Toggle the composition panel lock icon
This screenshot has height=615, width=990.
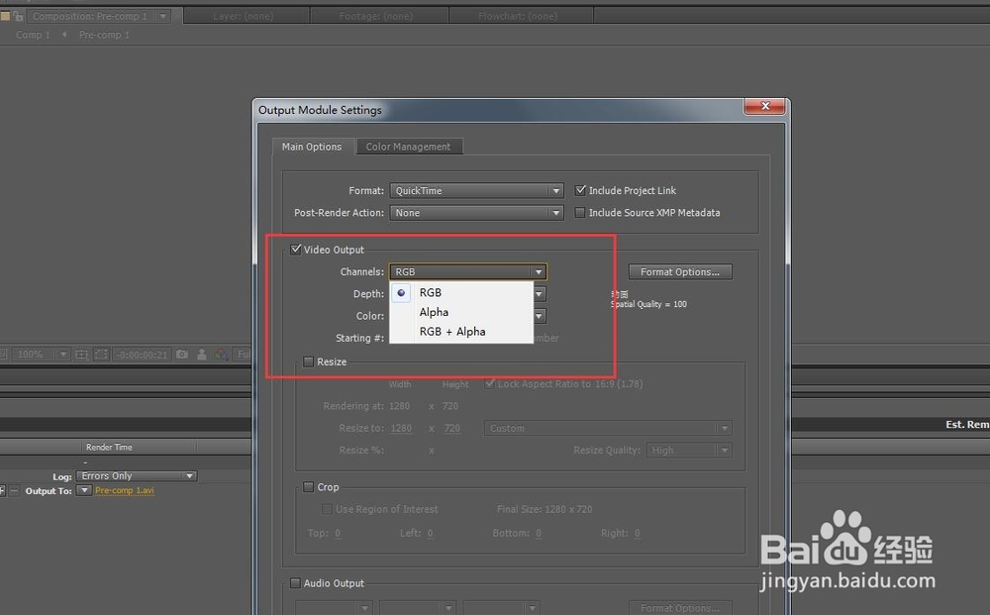pyautogui.click(x=18, y=16)
